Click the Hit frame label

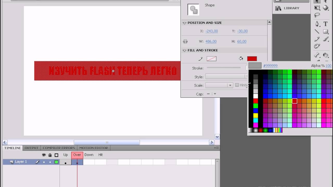tap(100, 155)
